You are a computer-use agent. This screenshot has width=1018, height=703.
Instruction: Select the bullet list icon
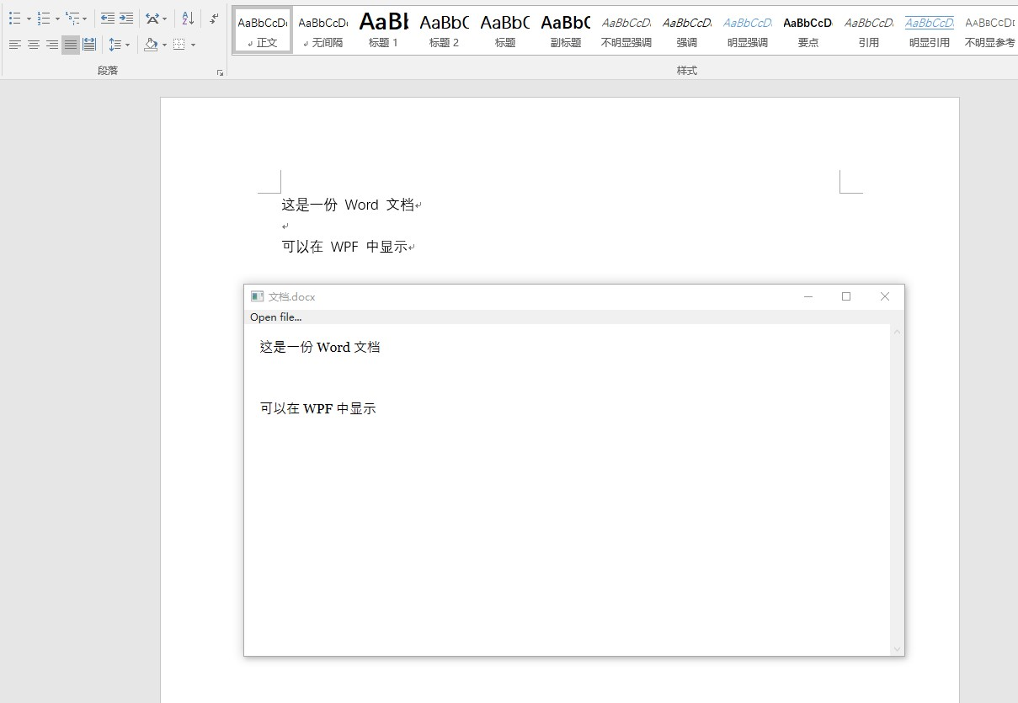coord(15,18)
